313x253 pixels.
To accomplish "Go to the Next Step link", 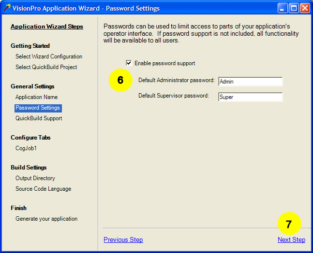I will coord(291,239).
